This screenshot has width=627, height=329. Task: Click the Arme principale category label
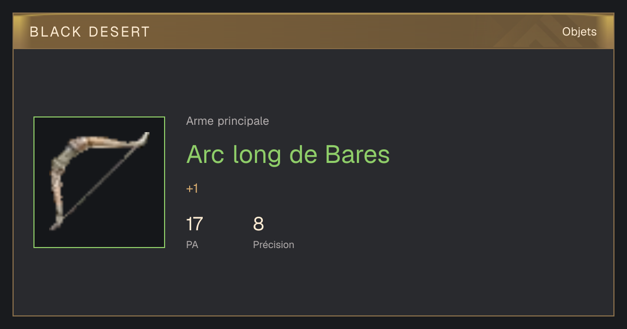click(x=227, y=121)
